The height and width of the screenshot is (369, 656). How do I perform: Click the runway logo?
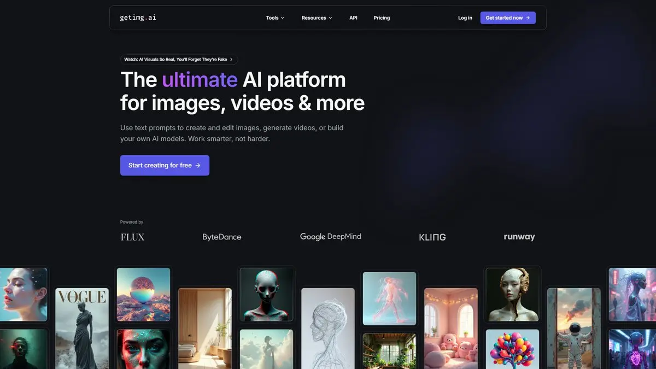point(519,237)
